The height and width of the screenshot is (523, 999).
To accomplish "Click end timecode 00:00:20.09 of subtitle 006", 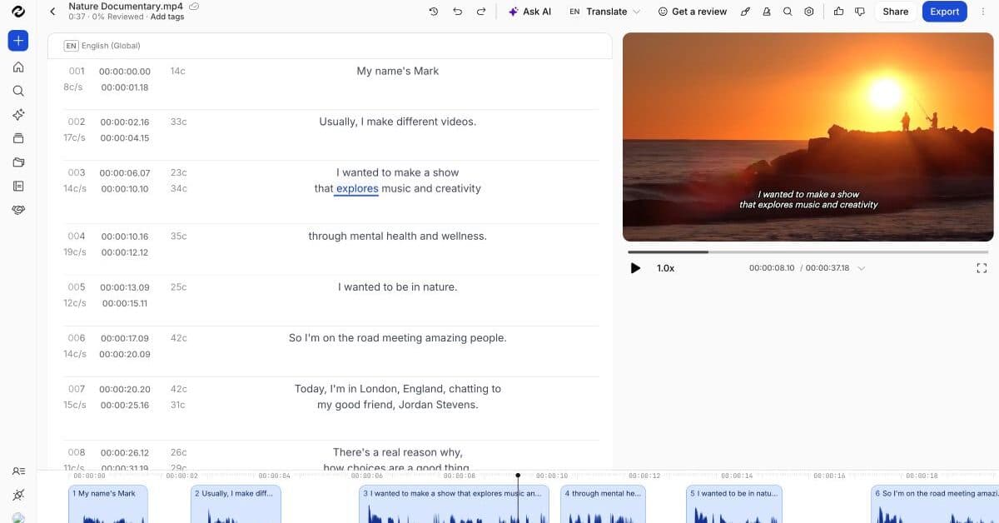I will pyautogui.click(x=125, y=354).
